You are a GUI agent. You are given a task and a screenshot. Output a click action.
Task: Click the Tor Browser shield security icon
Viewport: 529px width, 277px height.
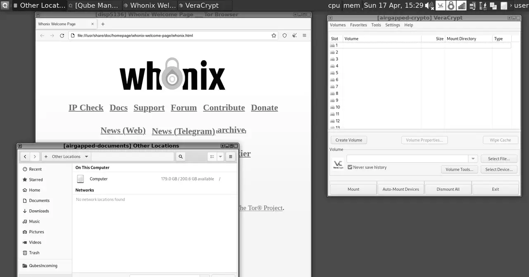coord(284,35)
